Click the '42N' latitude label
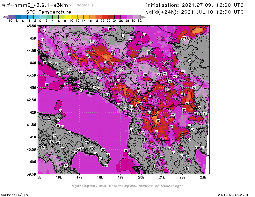 [x=33, y=113]
